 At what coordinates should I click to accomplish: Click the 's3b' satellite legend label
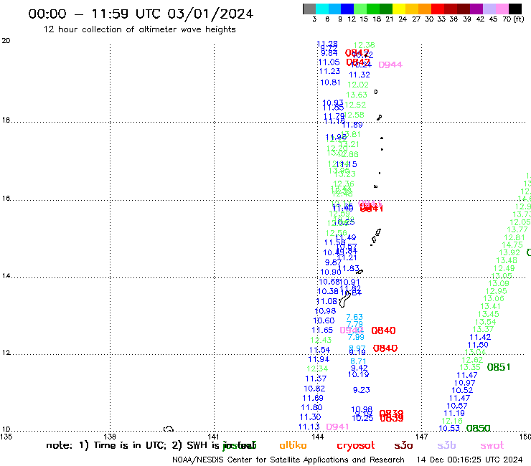click(446, 445)
